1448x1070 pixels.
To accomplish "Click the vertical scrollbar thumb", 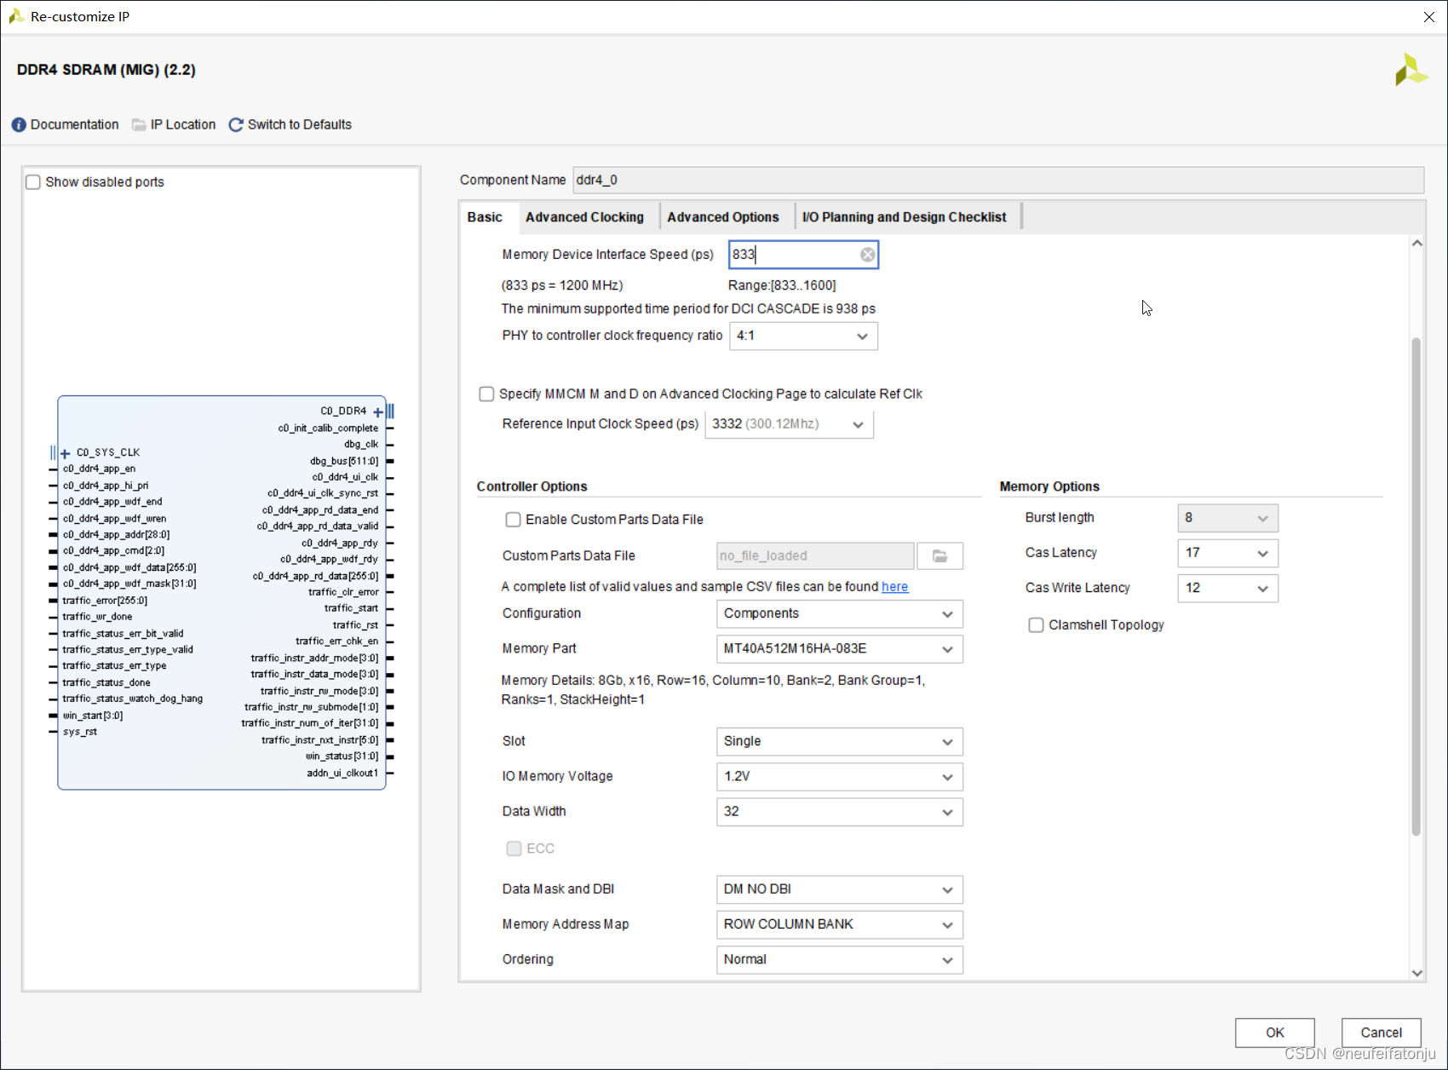I will (x=1416, y=587).
